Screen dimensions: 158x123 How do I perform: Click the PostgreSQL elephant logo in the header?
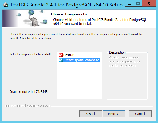[x=34, y=22]
